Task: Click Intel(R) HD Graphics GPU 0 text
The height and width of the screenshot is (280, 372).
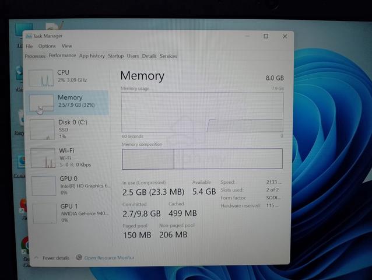Action: 85,186
